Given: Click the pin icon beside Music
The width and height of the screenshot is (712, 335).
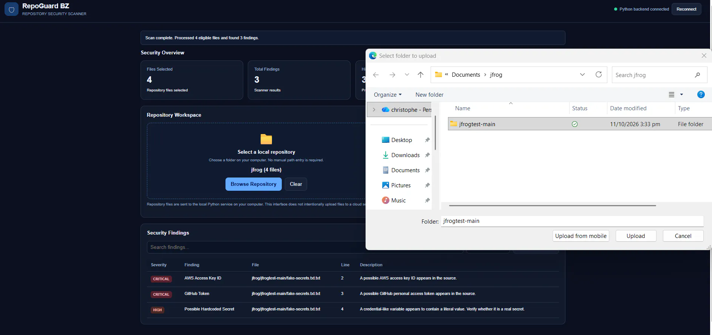Looking at the screenshot, I should tap(427, 201).
